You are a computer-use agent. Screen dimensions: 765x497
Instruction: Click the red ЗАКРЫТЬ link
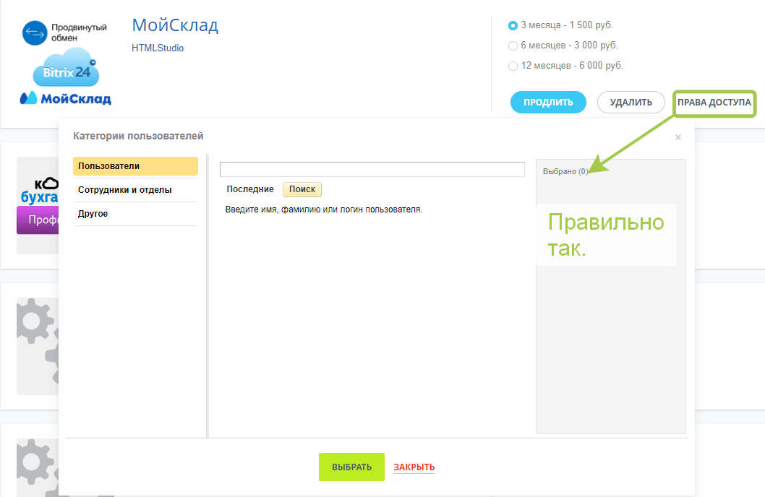point(414,467)
